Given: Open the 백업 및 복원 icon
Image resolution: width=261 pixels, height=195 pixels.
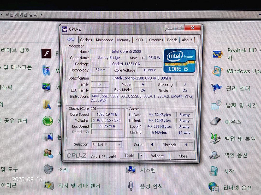Looking at the screenshot, I should point(215,139).
